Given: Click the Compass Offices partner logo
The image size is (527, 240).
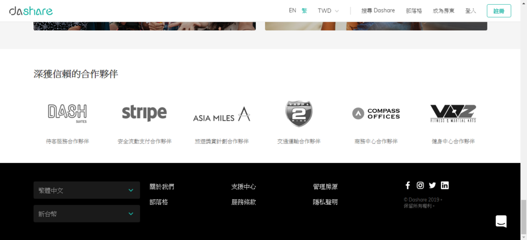Looking at the screenshot, I should pyautogui.click(x=376, y=114).
